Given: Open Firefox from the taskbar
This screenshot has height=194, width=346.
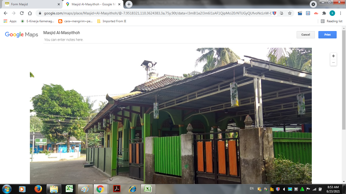Looking at the screenshot, I should [38, 189].
